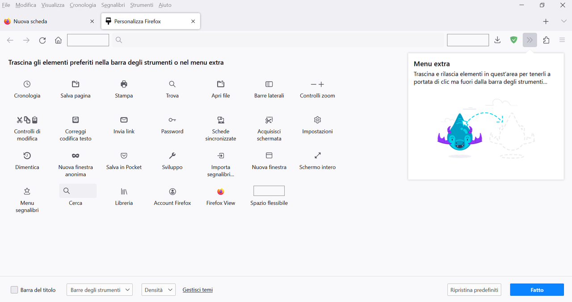Open the Densità dropdown

click(x=159, y=290)
